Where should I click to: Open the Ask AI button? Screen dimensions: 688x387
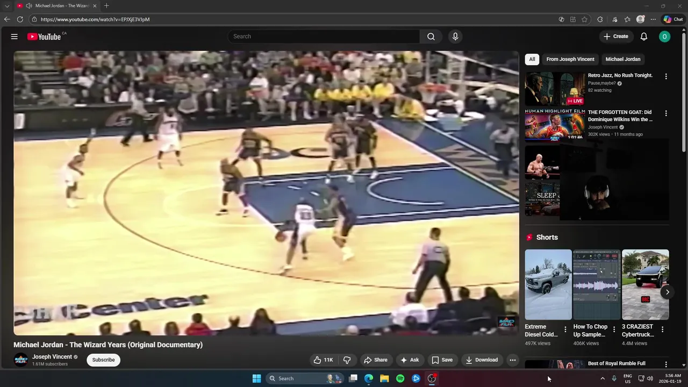[409, 360]
